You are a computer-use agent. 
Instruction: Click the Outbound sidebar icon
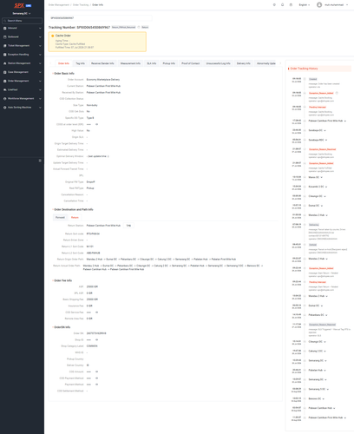click(x=5, y=37)
